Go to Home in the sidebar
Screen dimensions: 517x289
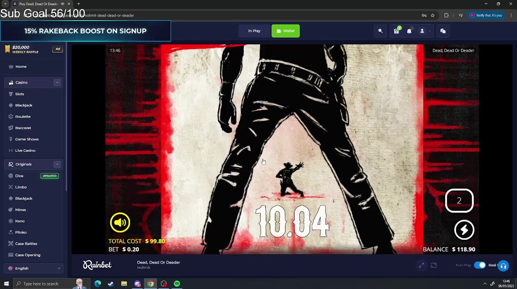click(x=21, y=67)
